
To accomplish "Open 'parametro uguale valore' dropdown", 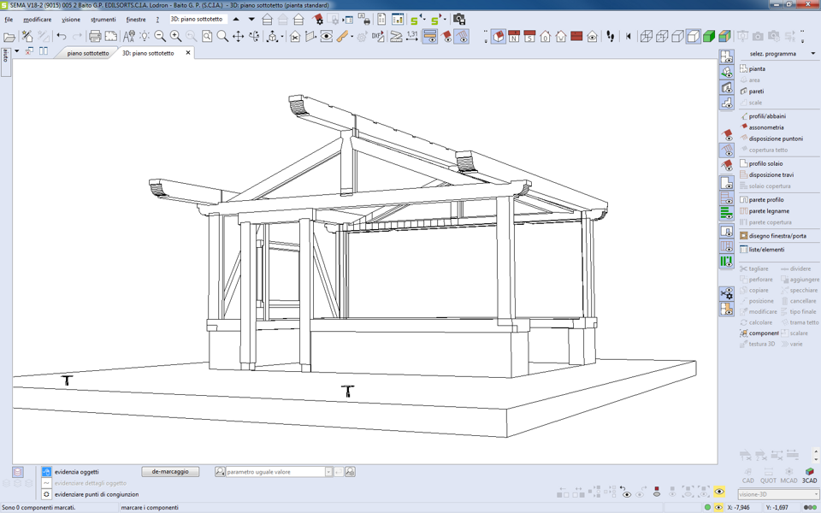I will (x=328, y=472).
